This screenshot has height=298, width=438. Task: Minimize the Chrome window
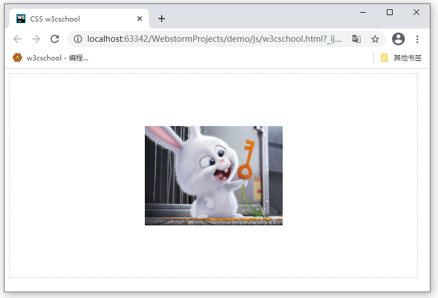(x=363, y=12)
